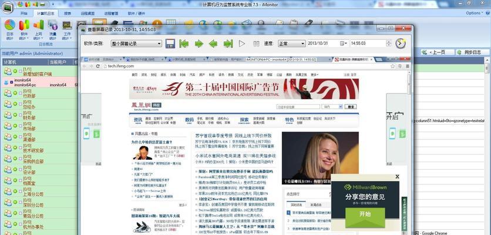
Task: Open 流量统计 traffic icon
Action: click(53, 25)
